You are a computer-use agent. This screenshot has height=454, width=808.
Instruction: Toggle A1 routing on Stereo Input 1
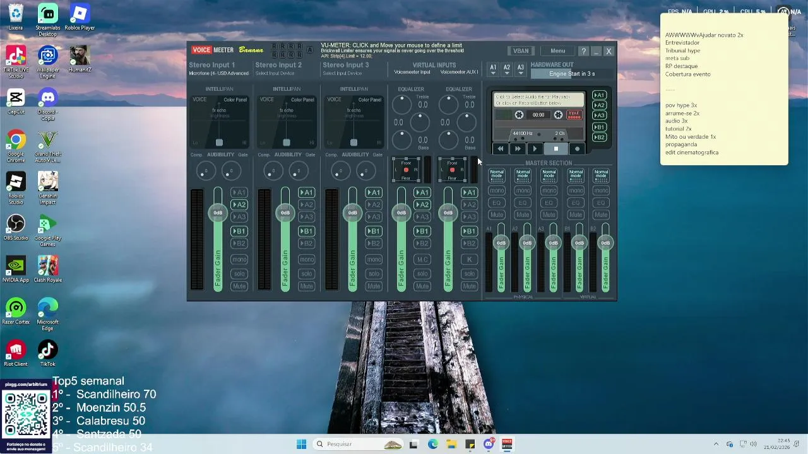click(x=239, y=192)
